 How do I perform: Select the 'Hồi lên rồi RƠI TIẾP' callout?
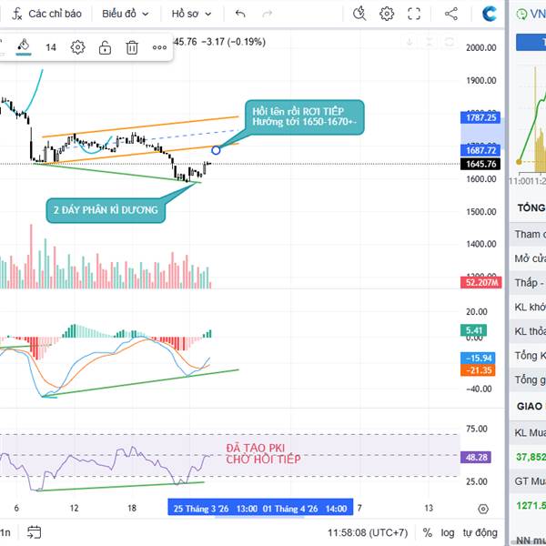click(304, 117)
